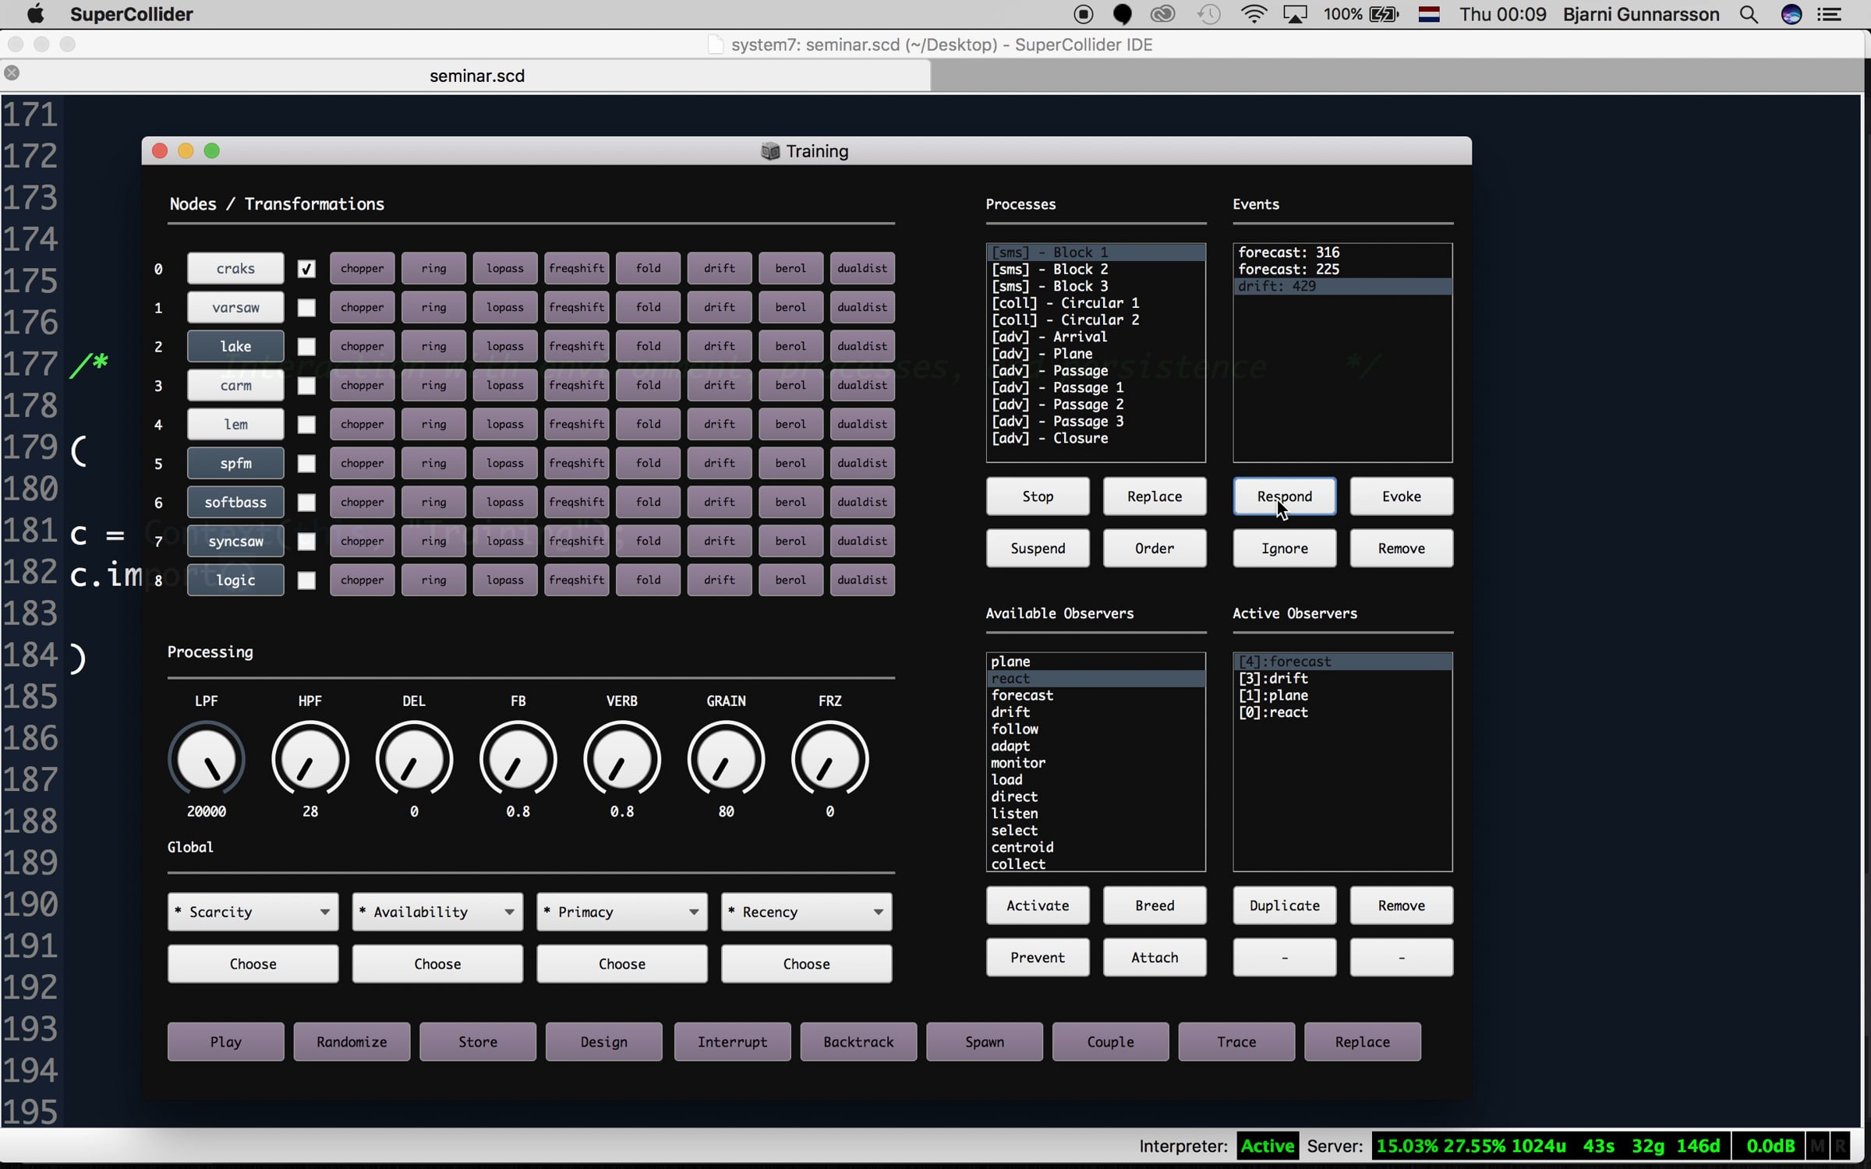Click the GRAIN knob
Image resolution: width=1871 pixels, height=1169 pixels.
tap(726, 760)
